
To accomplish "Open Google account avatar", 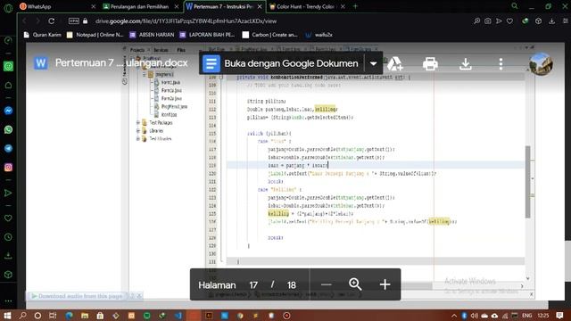I will pyautogui.click(x=541, y=64).
